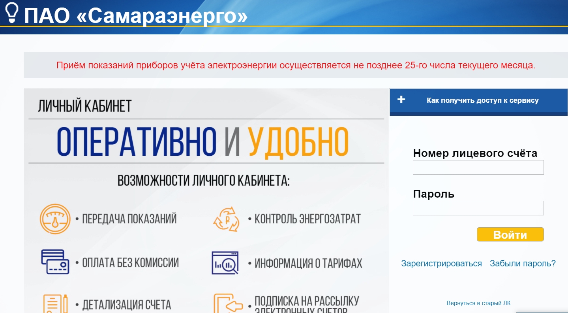
Task: Click the document icon for Детализация счета
Action: point(55,303)
